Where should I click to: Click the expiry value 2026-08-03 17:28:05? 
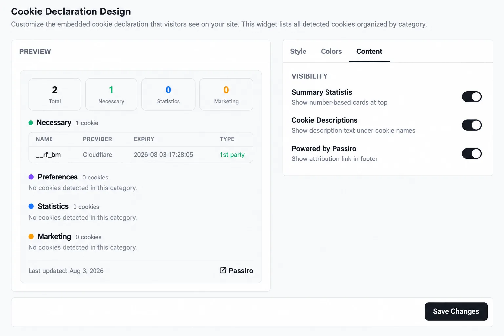click(163, 155)
